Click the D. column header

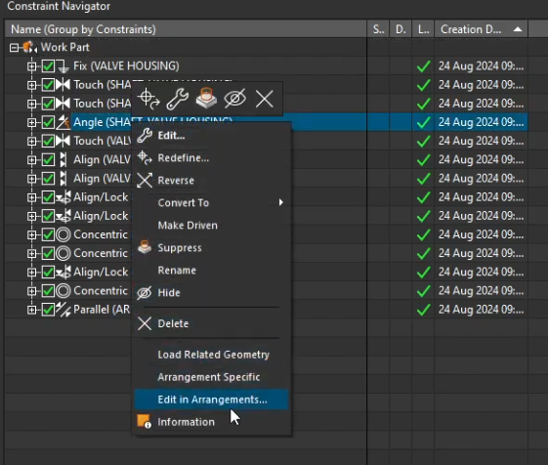point(400,29)
